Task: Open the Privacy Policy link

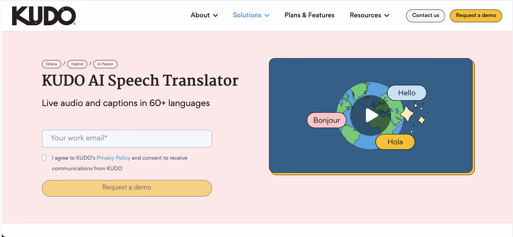Action: pyautogui.click(x=113, y=158)
